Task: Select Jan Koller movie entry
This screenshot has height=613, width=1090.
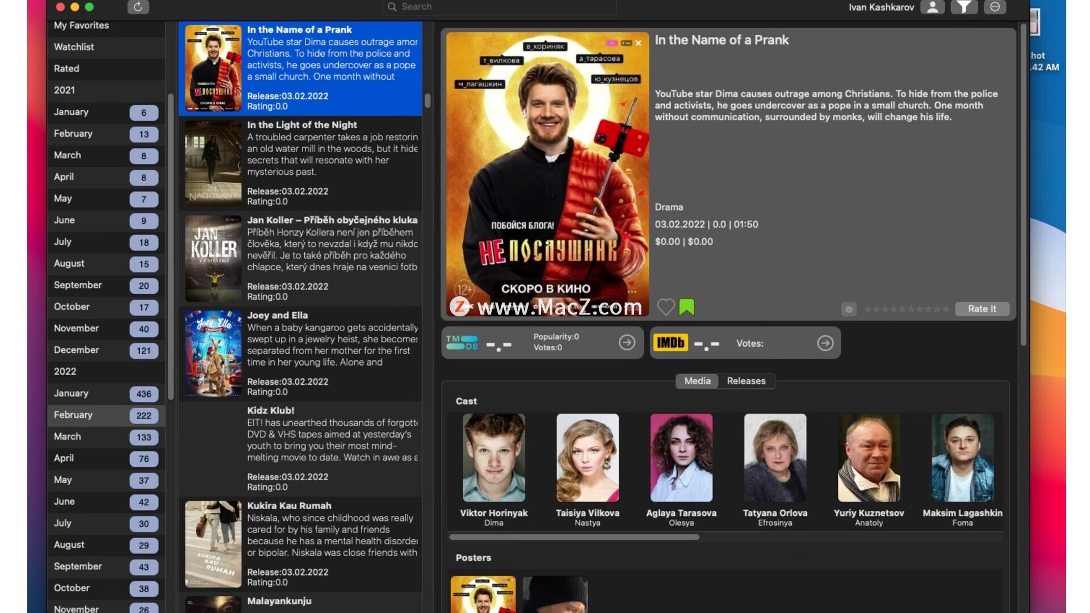Action: [300, 259]
